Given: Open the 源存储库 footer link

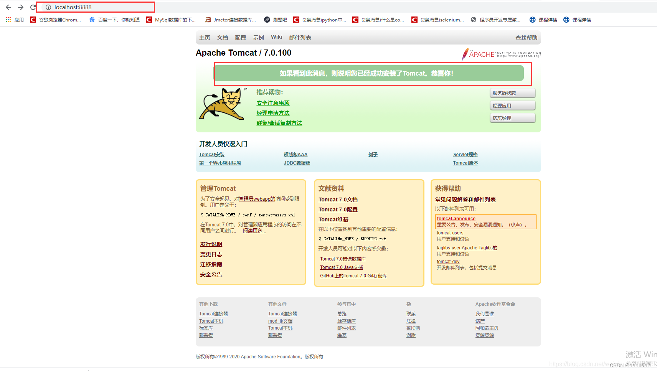Looking at the screenshot, I should pyautogui.click(x=347, y=321).
